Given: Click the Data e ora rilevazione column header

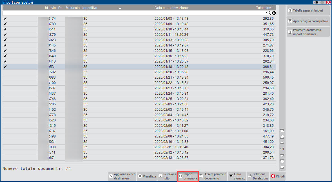Looking at the screenshot, I should [171, 8].
